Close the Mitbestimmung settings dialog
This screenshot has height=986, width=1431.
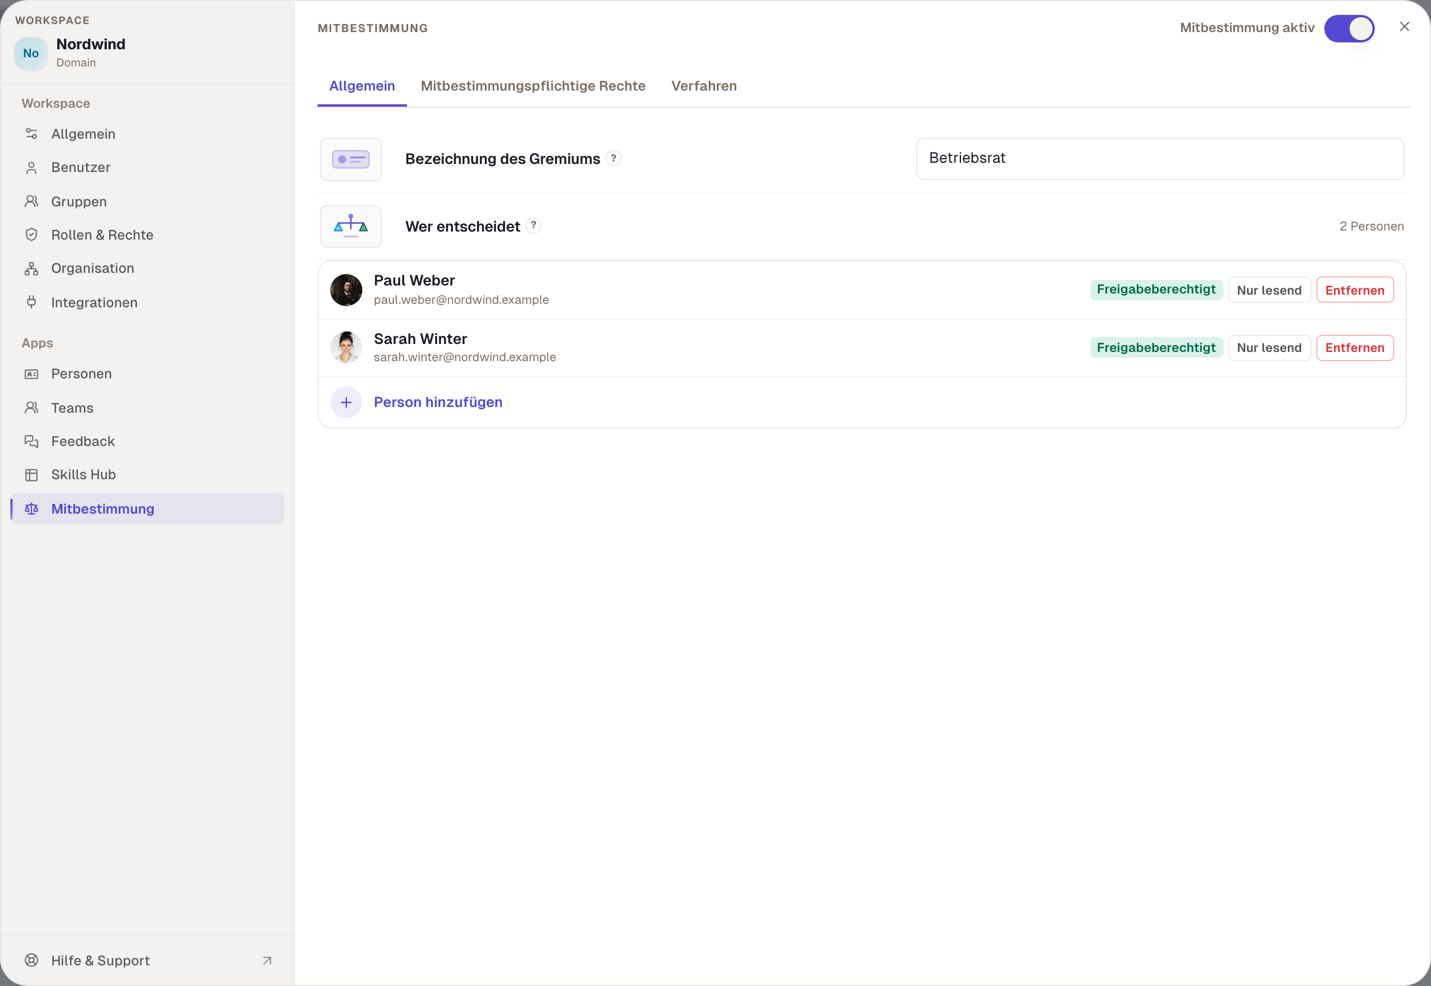(1405, 26)
